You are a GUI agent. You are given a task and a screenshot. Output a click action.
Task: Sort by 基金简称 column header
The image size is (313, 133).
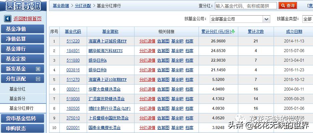point(110,32)
